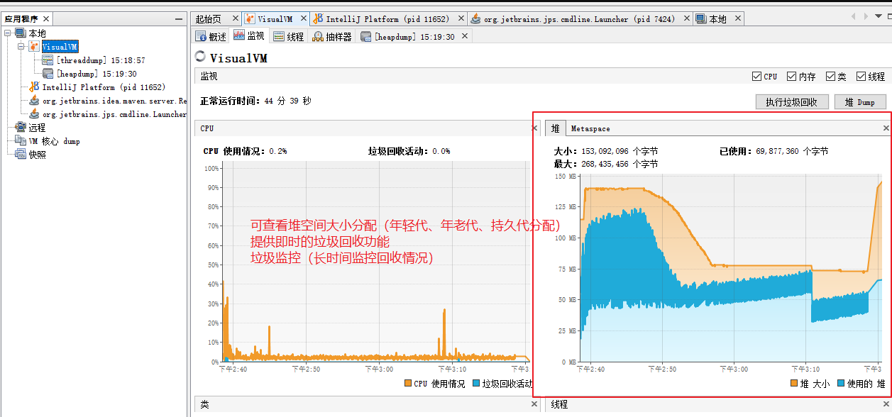Click the threaddump 15:18:57 node icon
The height and width of the screenshot is (417, 892).
coord(48,60)
